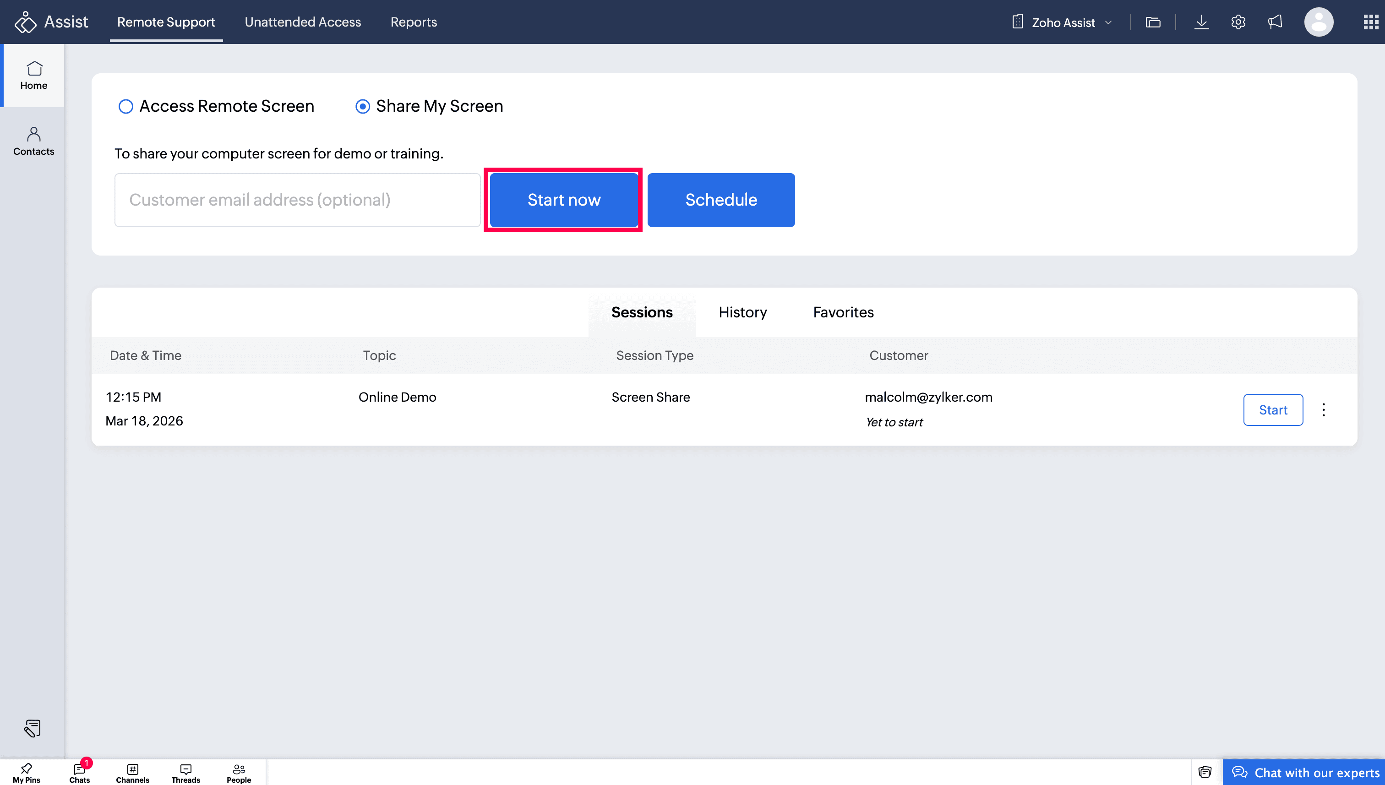Open more options for Online Demo session
Viewport: 1385px width, 785px height.
coord(1323,410)
